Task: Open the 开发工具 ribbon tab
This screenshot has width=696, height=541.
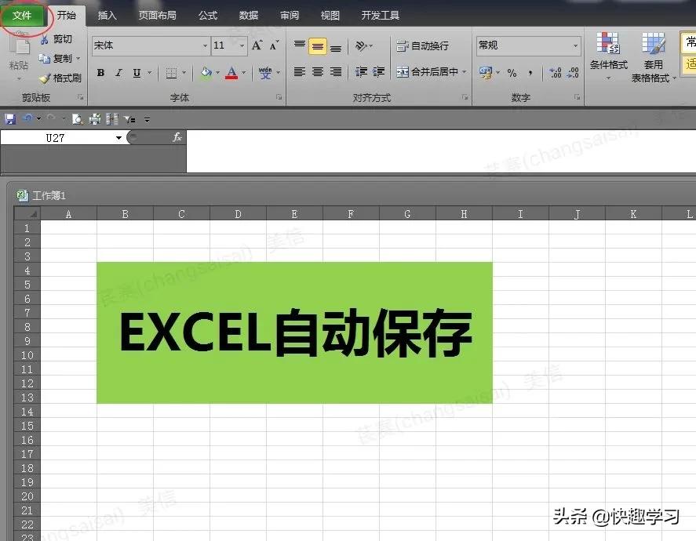Action: (x=381, y=16)
